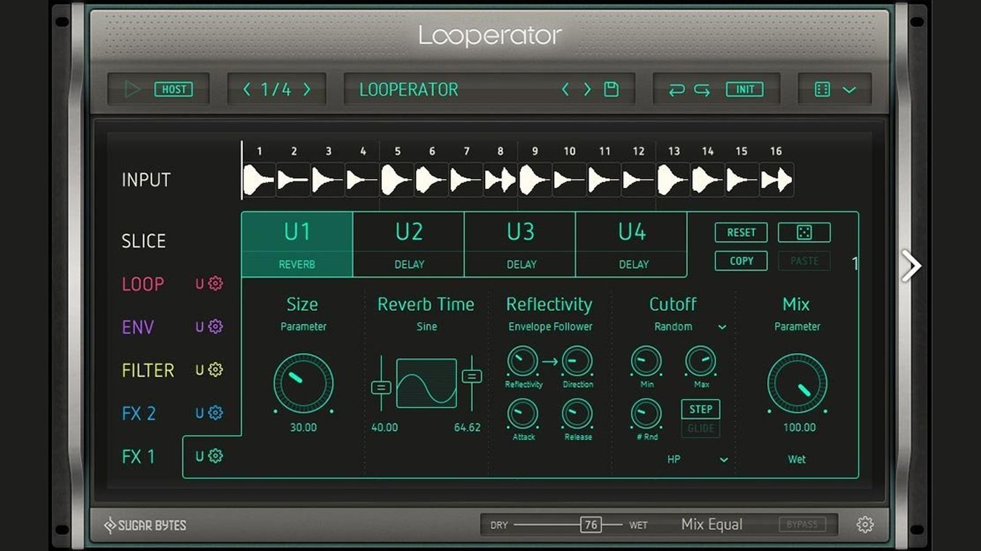
Task: Open global settings gear at bottom right
Action: pos(865,525)
